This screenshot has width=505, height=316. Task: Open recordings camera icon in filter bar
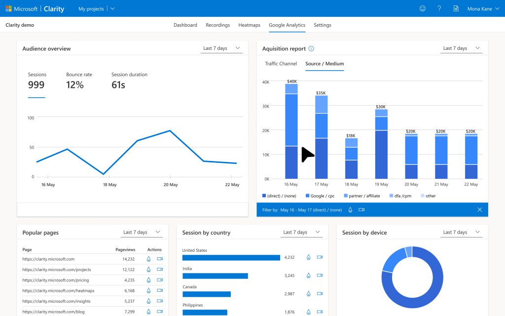point(361,209)
